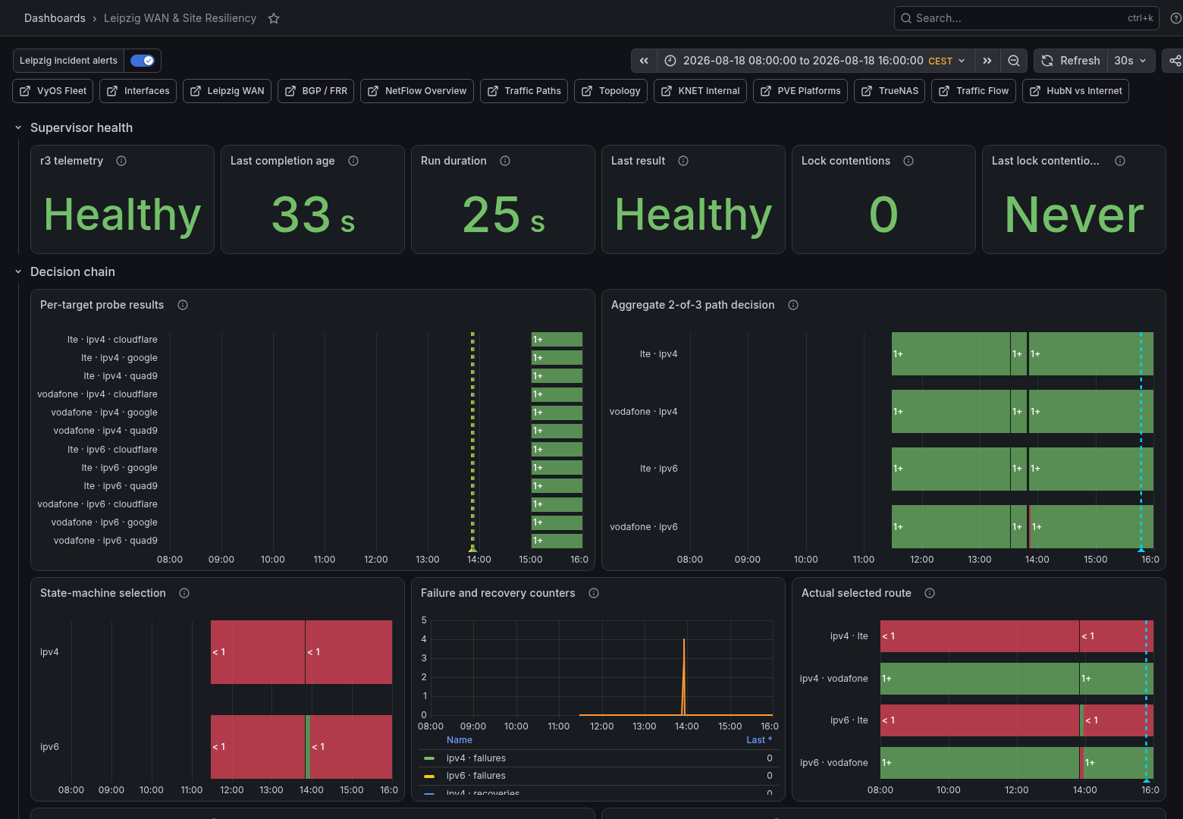Open the Leipzig WAN dashboard link
1183x819 pixels.
pos(227,91)
